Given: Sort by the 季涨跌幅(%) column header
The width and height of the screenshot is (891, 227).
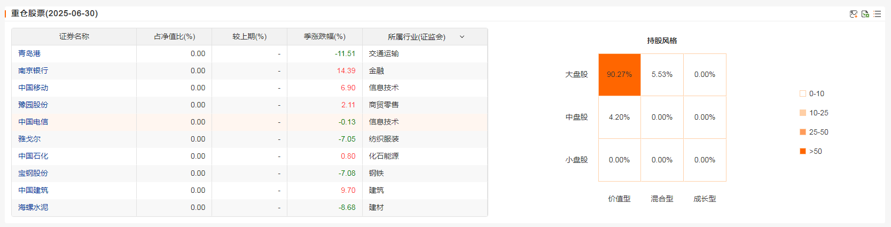Looking at the screenshot, I should tap(325, 36).
